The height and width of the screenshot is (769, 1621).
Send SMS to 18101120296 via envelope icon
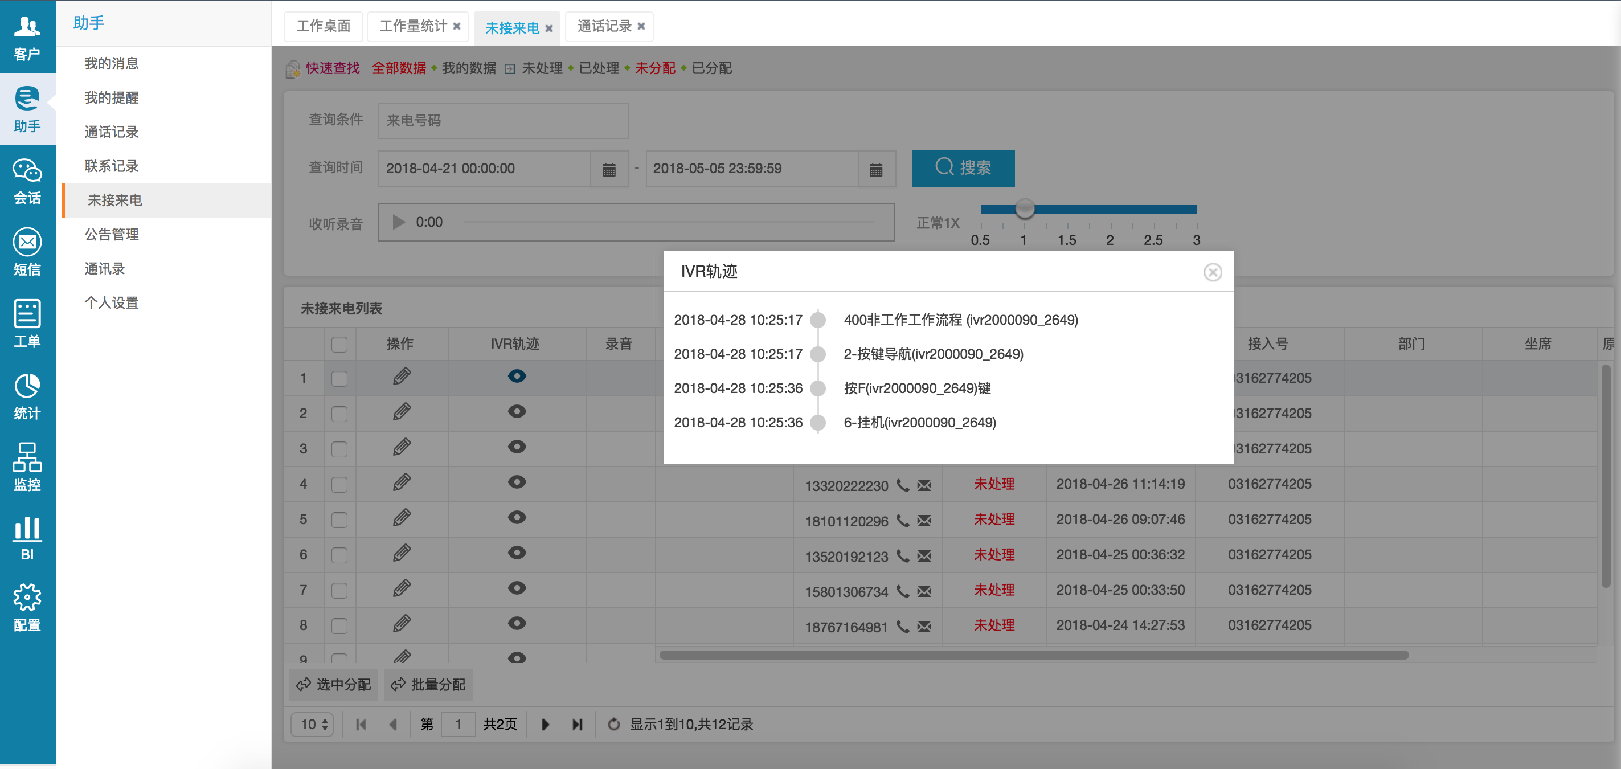tap(923, 521)
